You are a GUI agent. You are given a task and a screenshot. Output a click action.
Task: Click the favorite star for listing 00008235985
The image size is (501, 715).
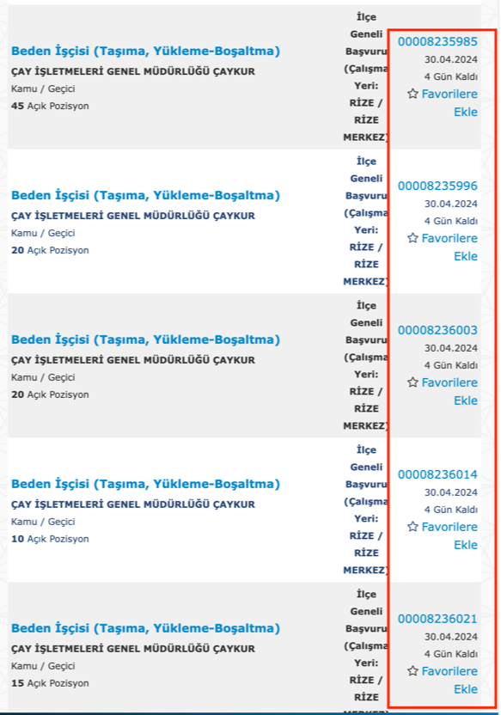(412, 94)
